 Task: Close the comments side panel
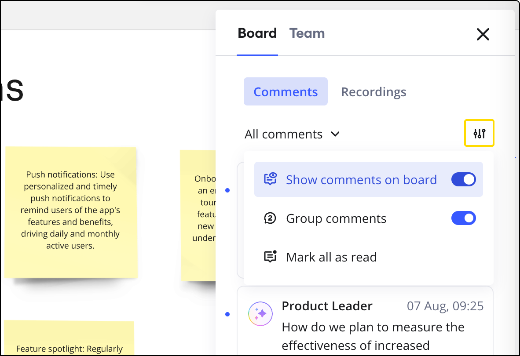pyautogui.click(x=483, y=34)
